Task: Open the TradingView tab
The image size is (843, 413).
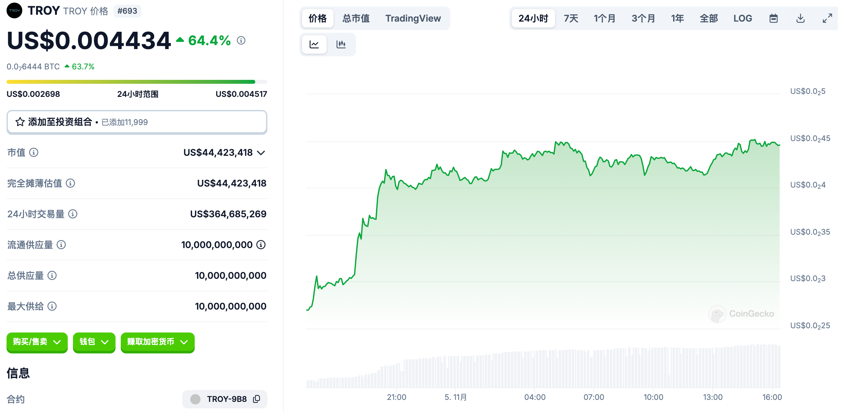Action: [x=413, y=18]
